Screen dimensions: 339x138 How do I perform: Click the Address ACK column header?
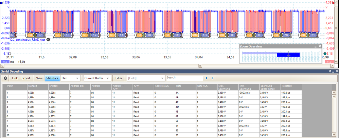click(x=165, y=87)
